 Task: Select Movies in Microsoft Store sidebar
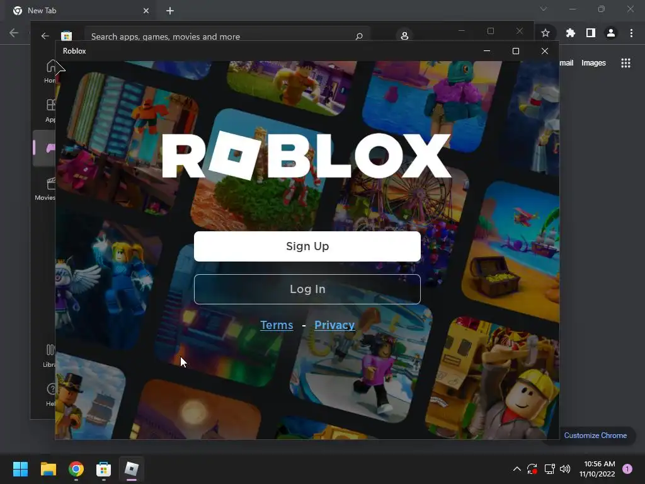point(45,188)
